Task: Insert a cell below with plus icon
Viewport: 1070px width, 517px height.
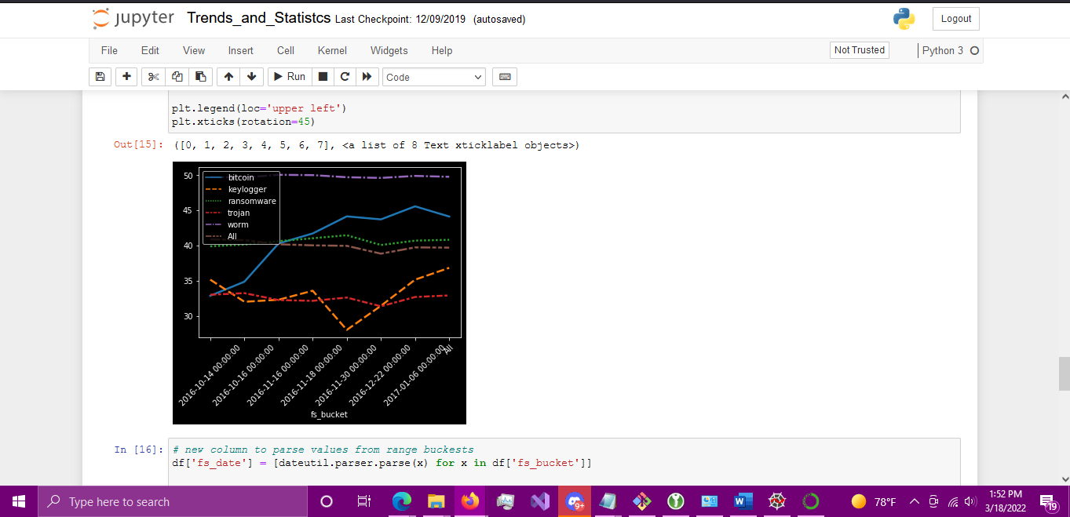Action: pyautogui.click(x=126, y=77)
